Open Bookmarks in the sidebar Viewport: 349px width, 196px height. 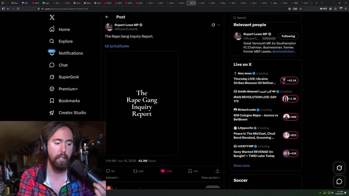64,101
